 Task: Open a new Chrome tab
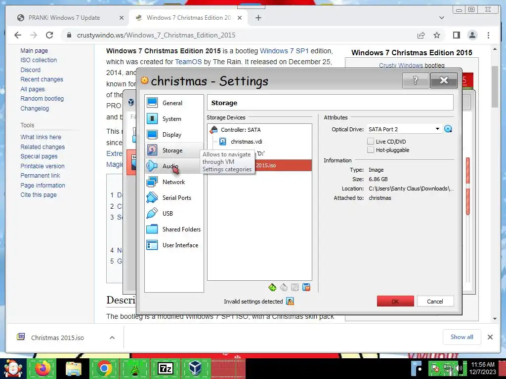tap(258, 18)
